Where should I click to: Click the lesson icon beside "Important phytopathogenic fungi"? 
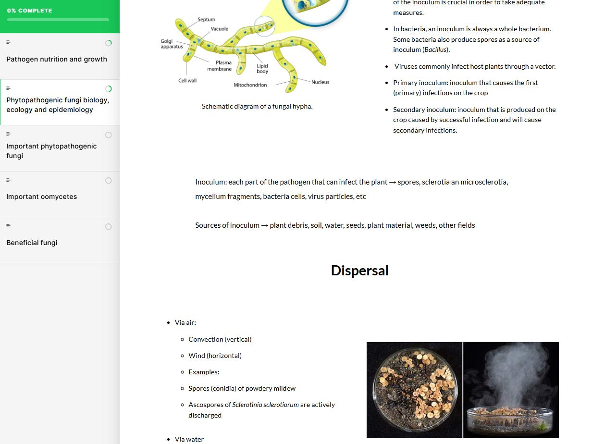[8, 134]
